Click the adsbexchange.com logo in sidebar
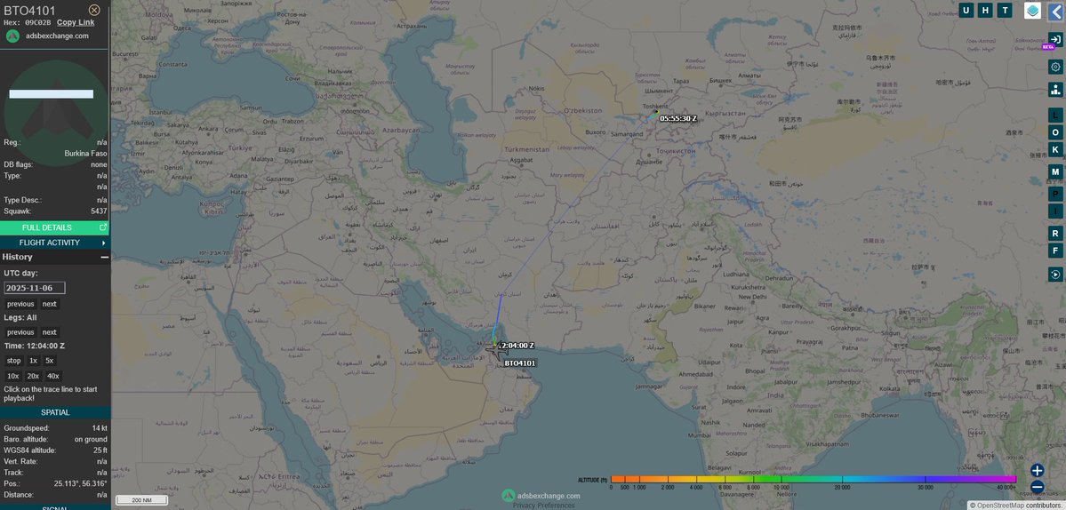Viewport: 1066px width, 510px height. coord(12,36)
